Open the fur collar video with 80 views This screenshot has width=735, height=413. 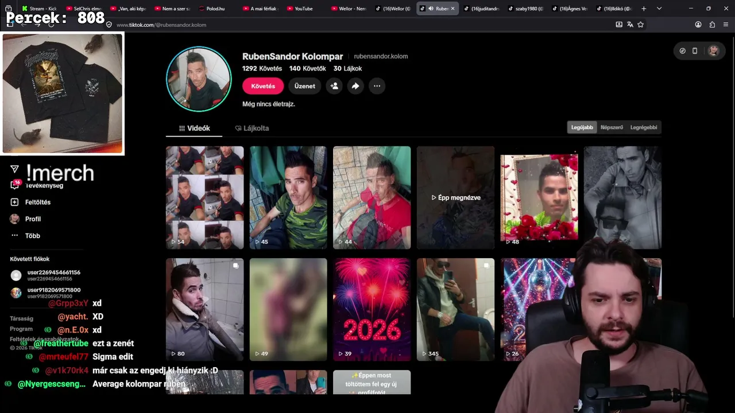[205, 309]
